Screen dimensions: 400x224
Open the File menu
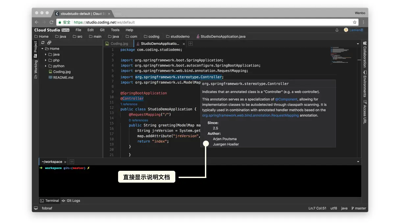point(78,30)
